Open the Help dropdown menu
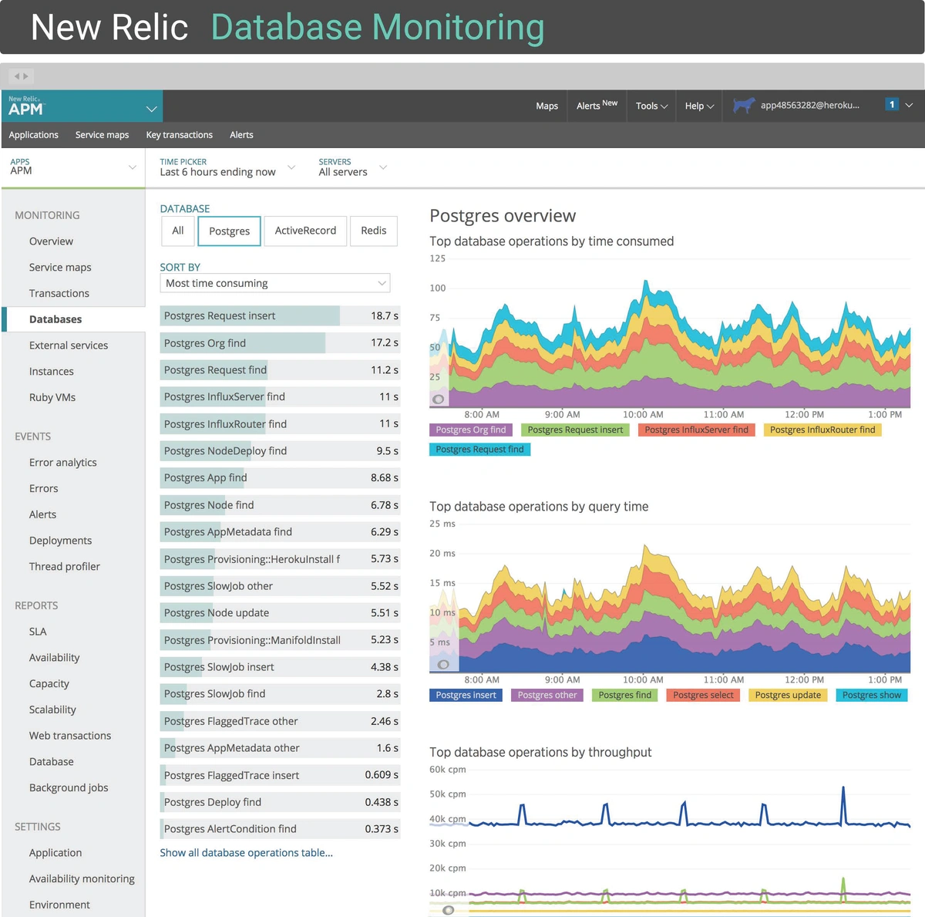 tap(699, 106)
